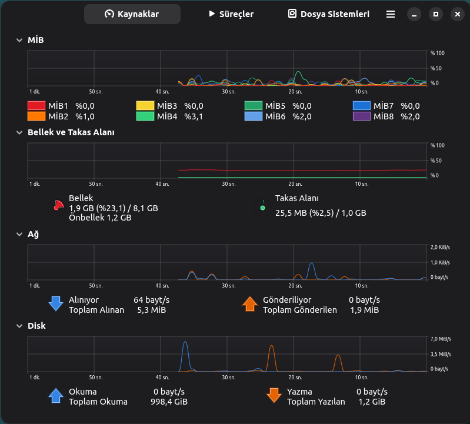Minimize the system monitor window

(x=414, y=14)
